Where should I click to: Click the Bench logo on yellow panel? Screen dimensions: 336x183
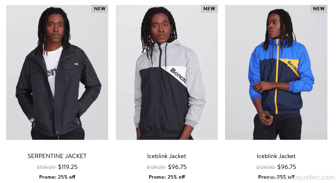point(293,67)
